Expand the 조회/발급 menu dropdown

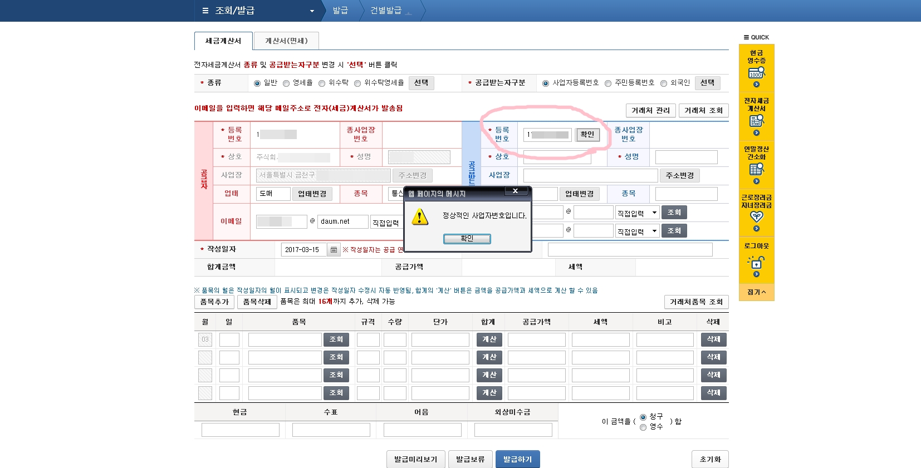(x=312, y=11)
